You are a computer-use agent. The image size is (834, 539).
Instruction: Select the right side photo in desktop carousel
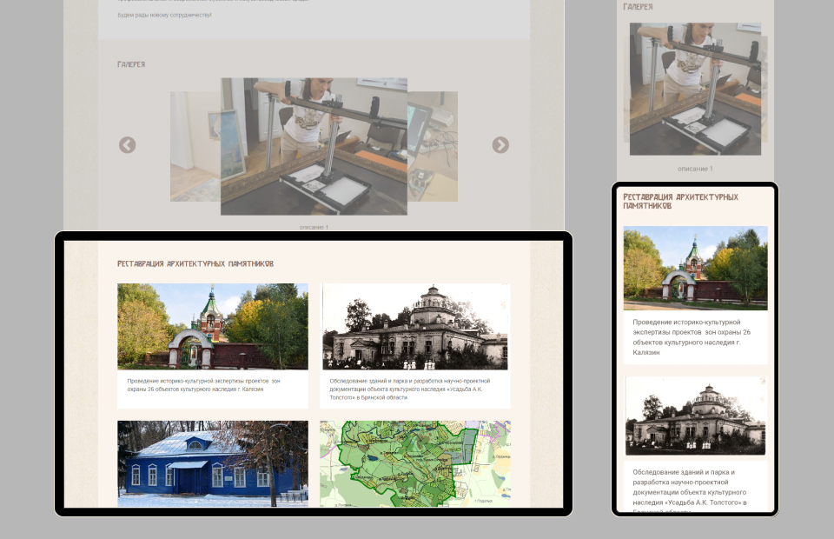click(x=433, y=146)
